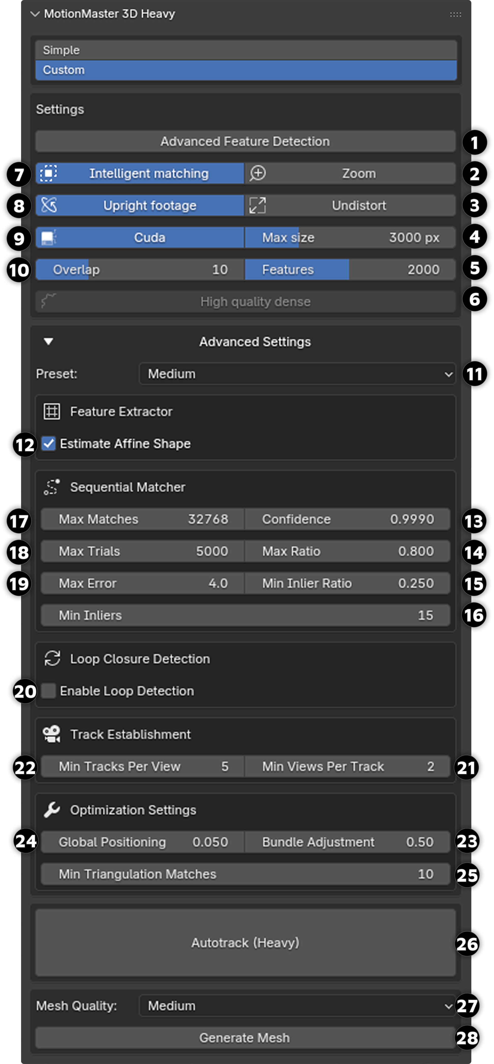Click the Track Establishment camera icon

pyautogui.click(x=52, y=734)
